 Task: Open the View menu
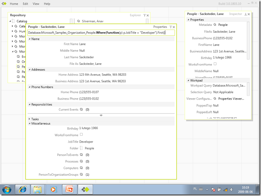click(36, 4)
